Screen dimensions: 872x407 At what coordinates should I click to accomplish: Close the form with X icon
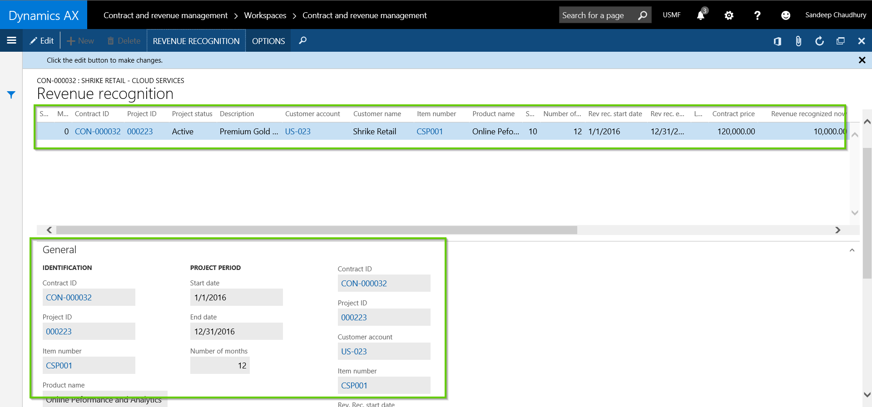[x=862, y=41]
